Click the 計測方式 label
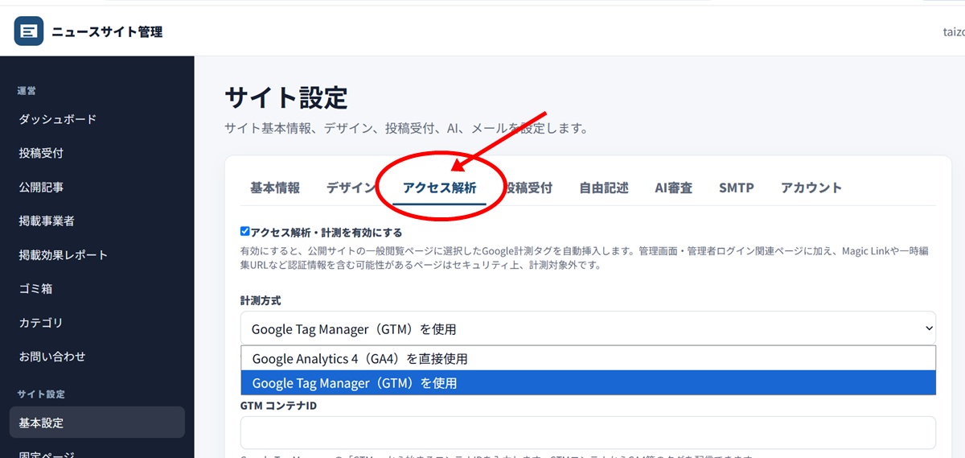Image resolution: width=965 pixels, height=458 pixels. click(261, 300)
